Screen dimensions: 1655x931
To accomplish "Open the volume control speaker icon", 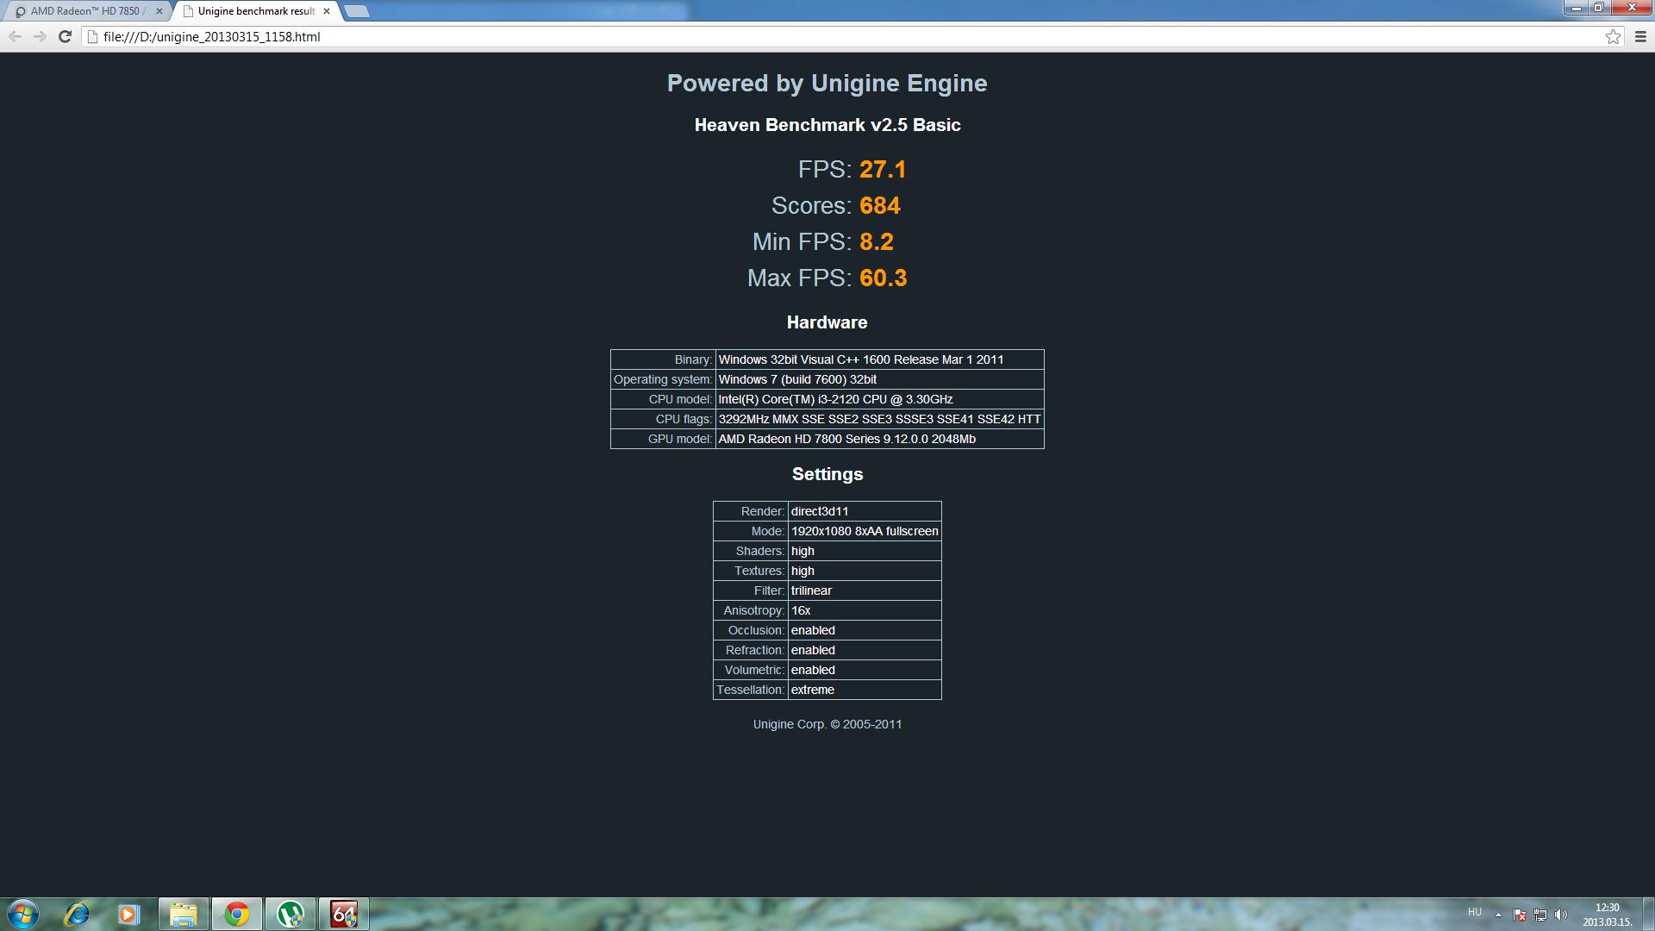I will 1561,915.
